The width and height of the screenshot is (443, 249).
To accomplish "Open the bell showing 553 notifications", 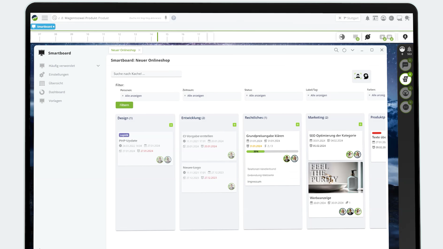I will [409, 50].
